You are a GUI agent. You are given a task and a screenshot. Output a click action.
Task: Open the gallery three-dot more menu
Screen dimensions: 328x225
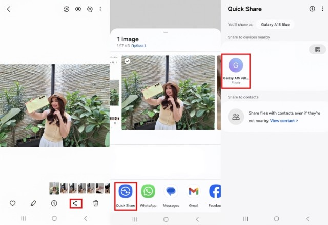pos(100,9)
